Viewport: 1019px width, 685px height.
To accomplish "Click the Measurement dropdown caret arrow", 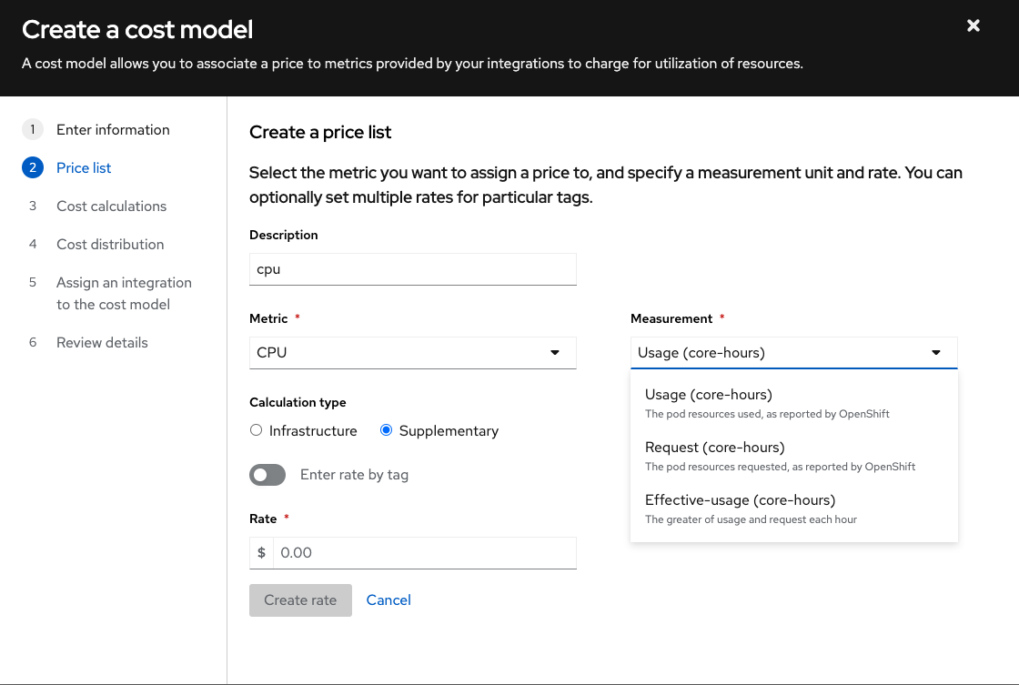I will point(936,353).
